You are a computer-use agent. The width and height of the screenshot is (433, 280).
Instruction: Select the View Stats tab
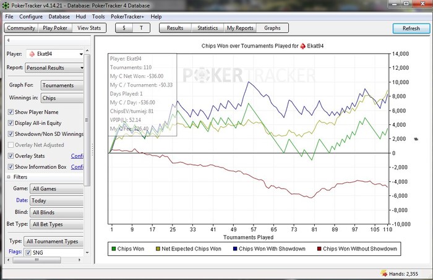point(89,28)
